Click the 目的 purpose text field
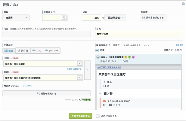Screen dimensions: 186x121 [138, 34]
